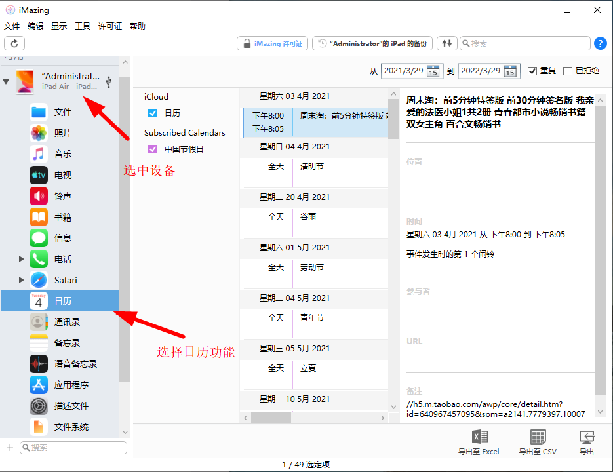
Task: Open the 文件 folder icon in sidebar
Action: coord(39,112)
